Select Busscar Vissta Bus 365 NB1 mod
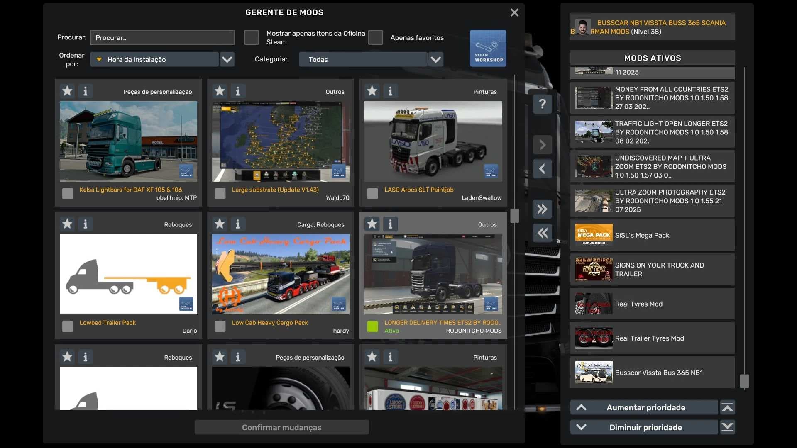 coord(653,373)
